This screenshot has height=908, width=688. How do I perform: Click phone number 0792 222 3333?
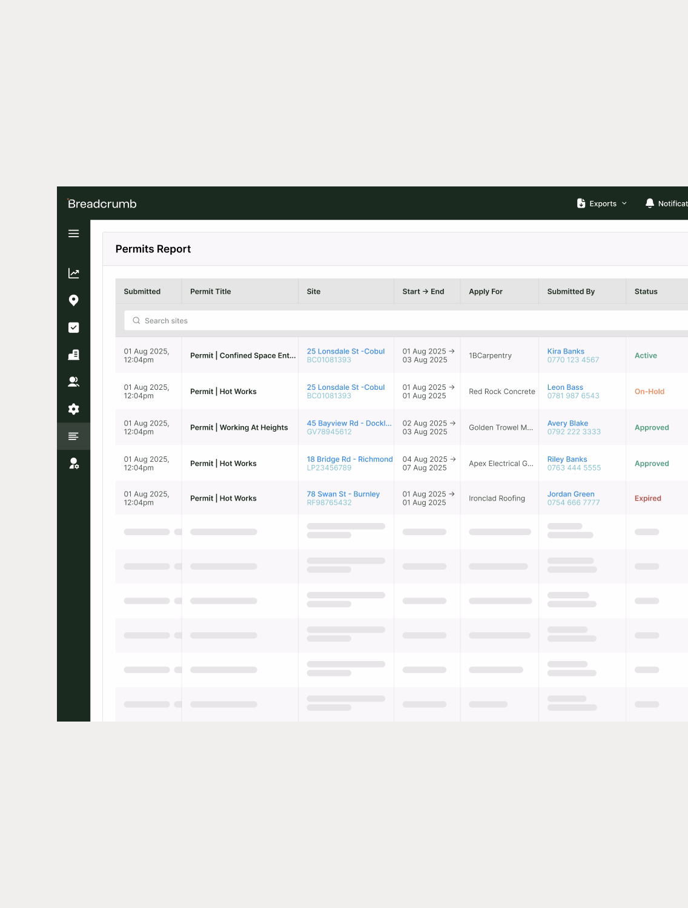click(574, 432)
